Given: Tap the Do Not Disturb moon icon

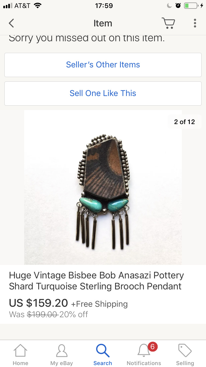Looking at the screenshot, I should click(x=169, y=6).
